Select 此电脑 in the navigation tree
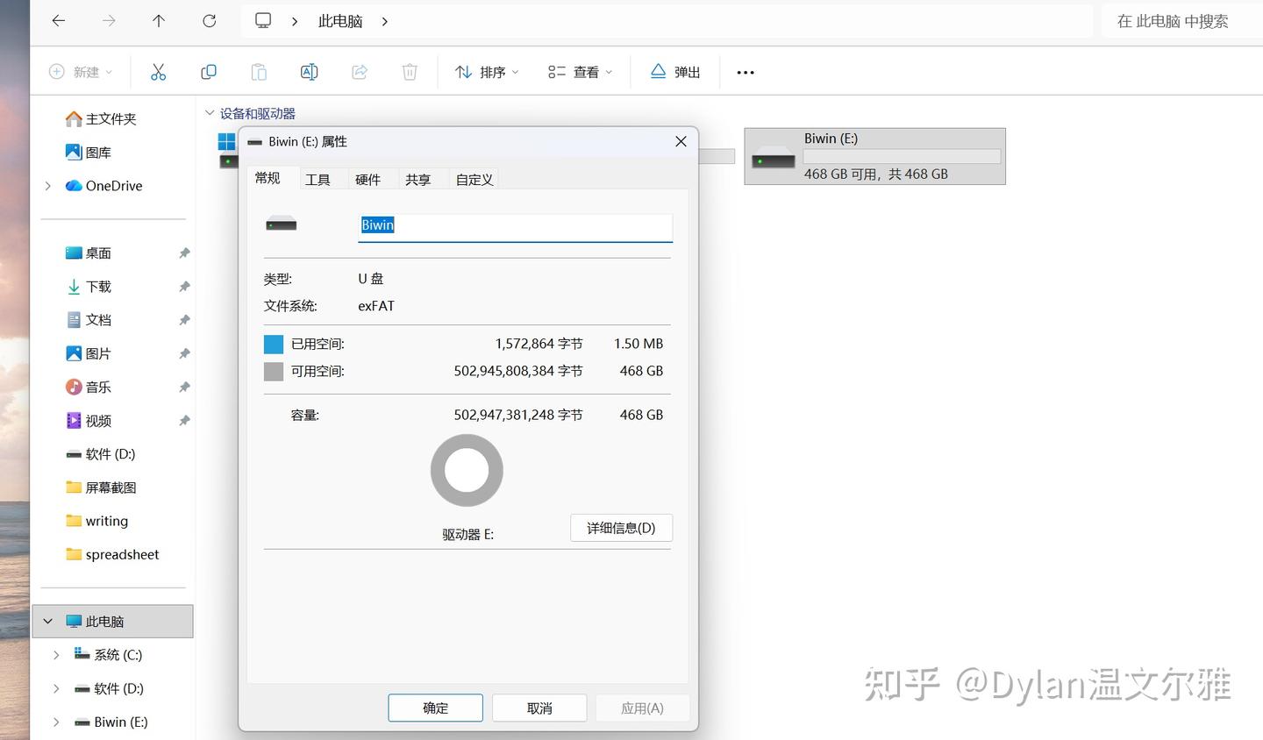The width and height of the screenshot is (1263, 740). tap(112, 622)
